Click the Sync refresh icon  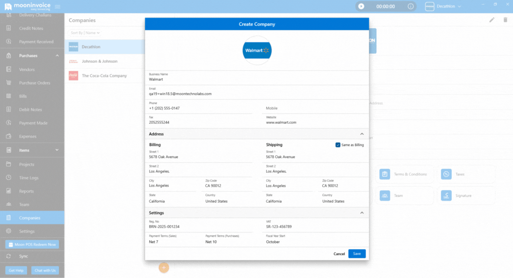coord(8,256)
